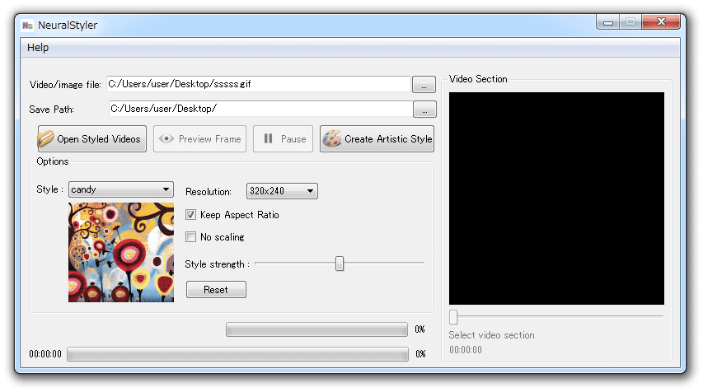This screenshot has width=703, height=392.
Task: Expand the Style dropdown showing candy
Action: coord(121,189)
